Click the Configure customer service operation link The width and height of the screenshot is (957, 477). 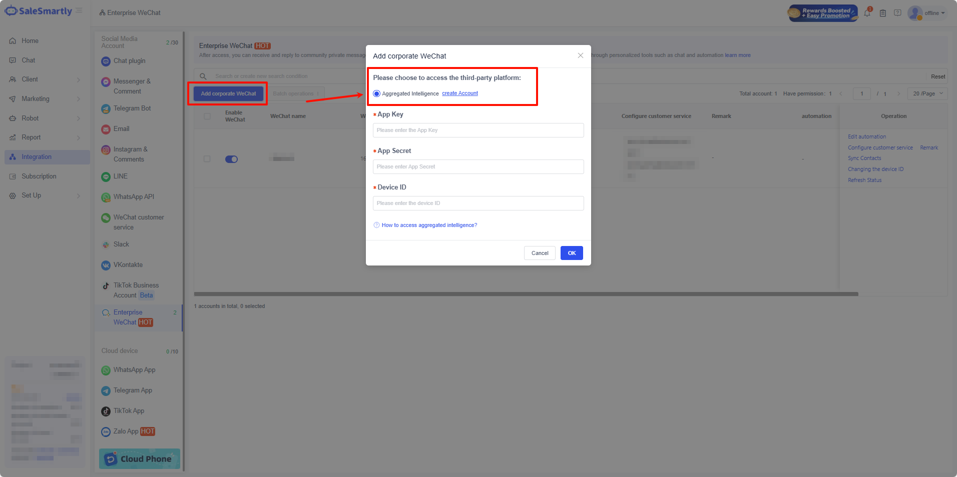(880, 147)
